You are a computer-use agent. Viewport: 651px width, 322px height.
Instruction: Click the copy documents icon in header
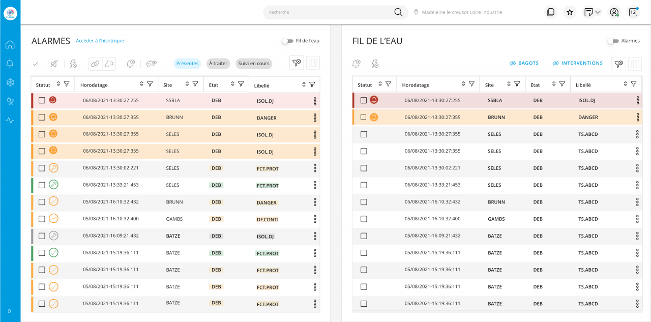pyautogui.click(x=550, y=12)
